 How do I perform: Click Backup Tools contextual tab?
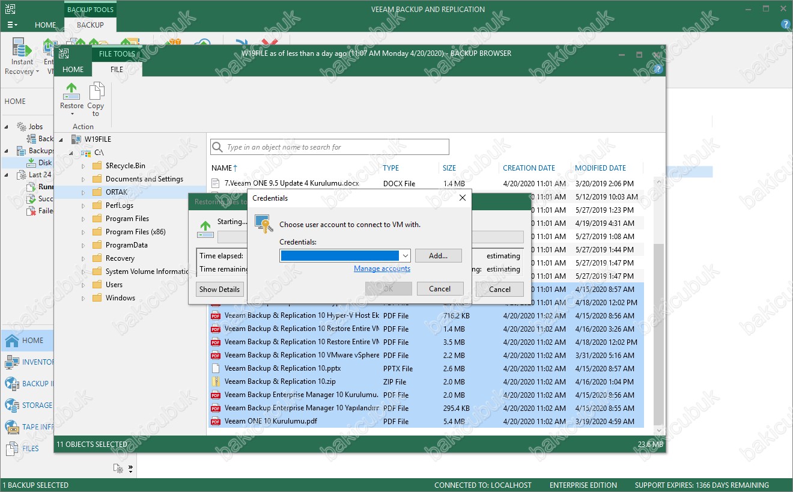point(90,10)
